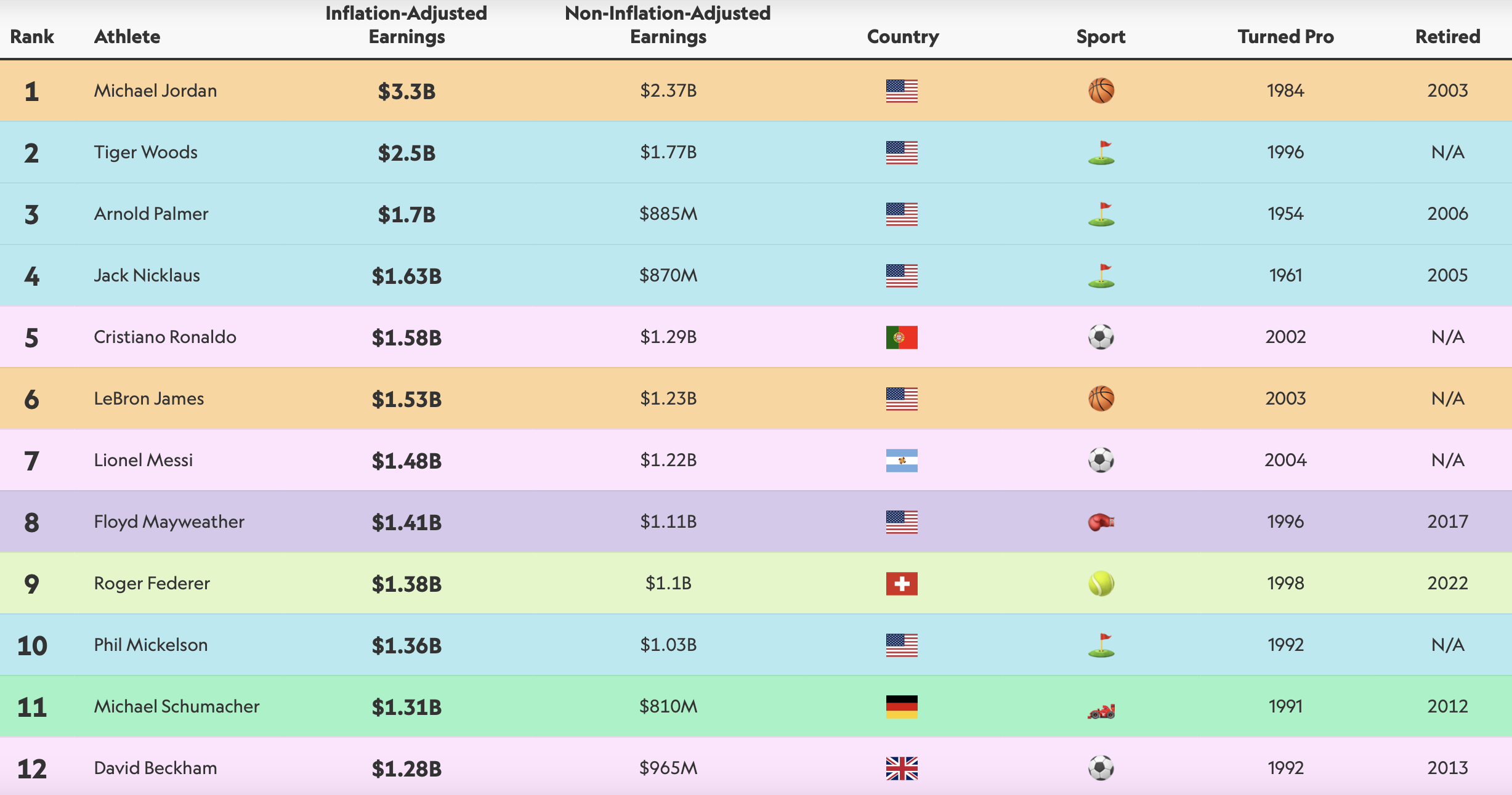Click Tiger Woods' golf flag icon
This screenshot has width=1512, height=795.
click(1101, 153)
